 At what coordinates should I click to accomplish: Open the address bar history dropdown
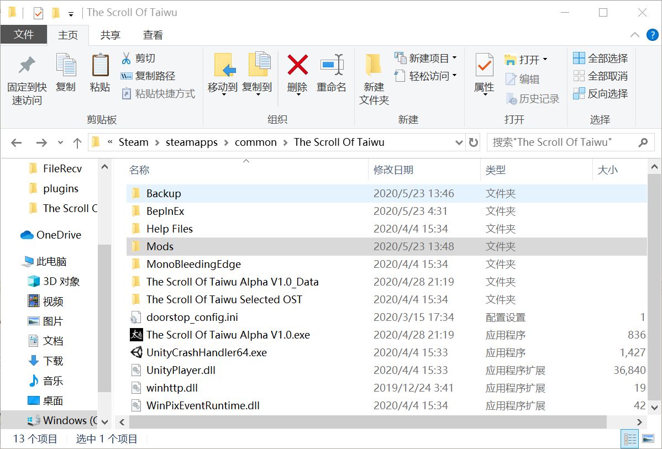pyautogui.click(x=459, y=142)
